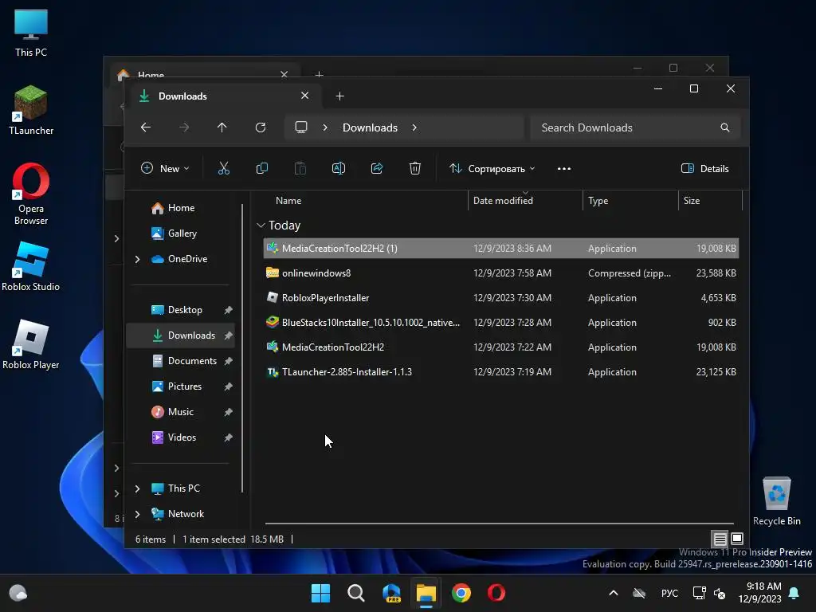Click the navigation pane vertical scrollbar

(242, 347)
